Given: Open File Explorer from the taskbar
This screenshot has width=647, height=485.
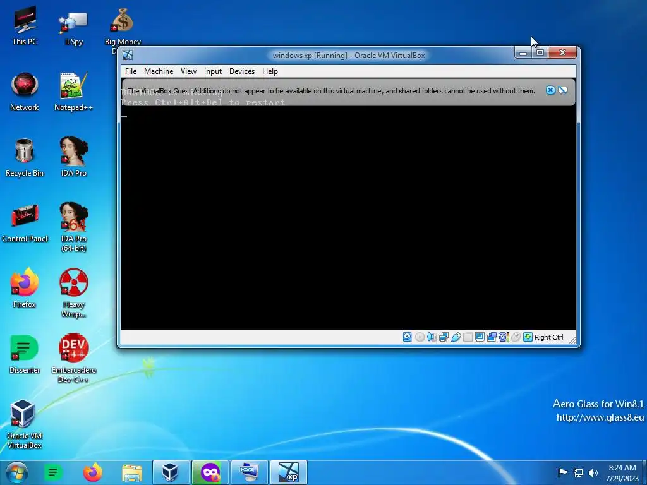Looking at the screenshot, I should [132, 472].
